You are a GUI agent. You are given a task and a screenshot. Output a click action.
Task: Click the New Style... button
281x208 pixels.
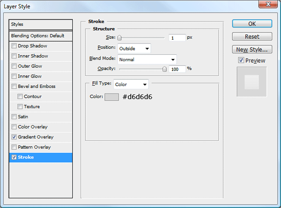coord(252,50)
